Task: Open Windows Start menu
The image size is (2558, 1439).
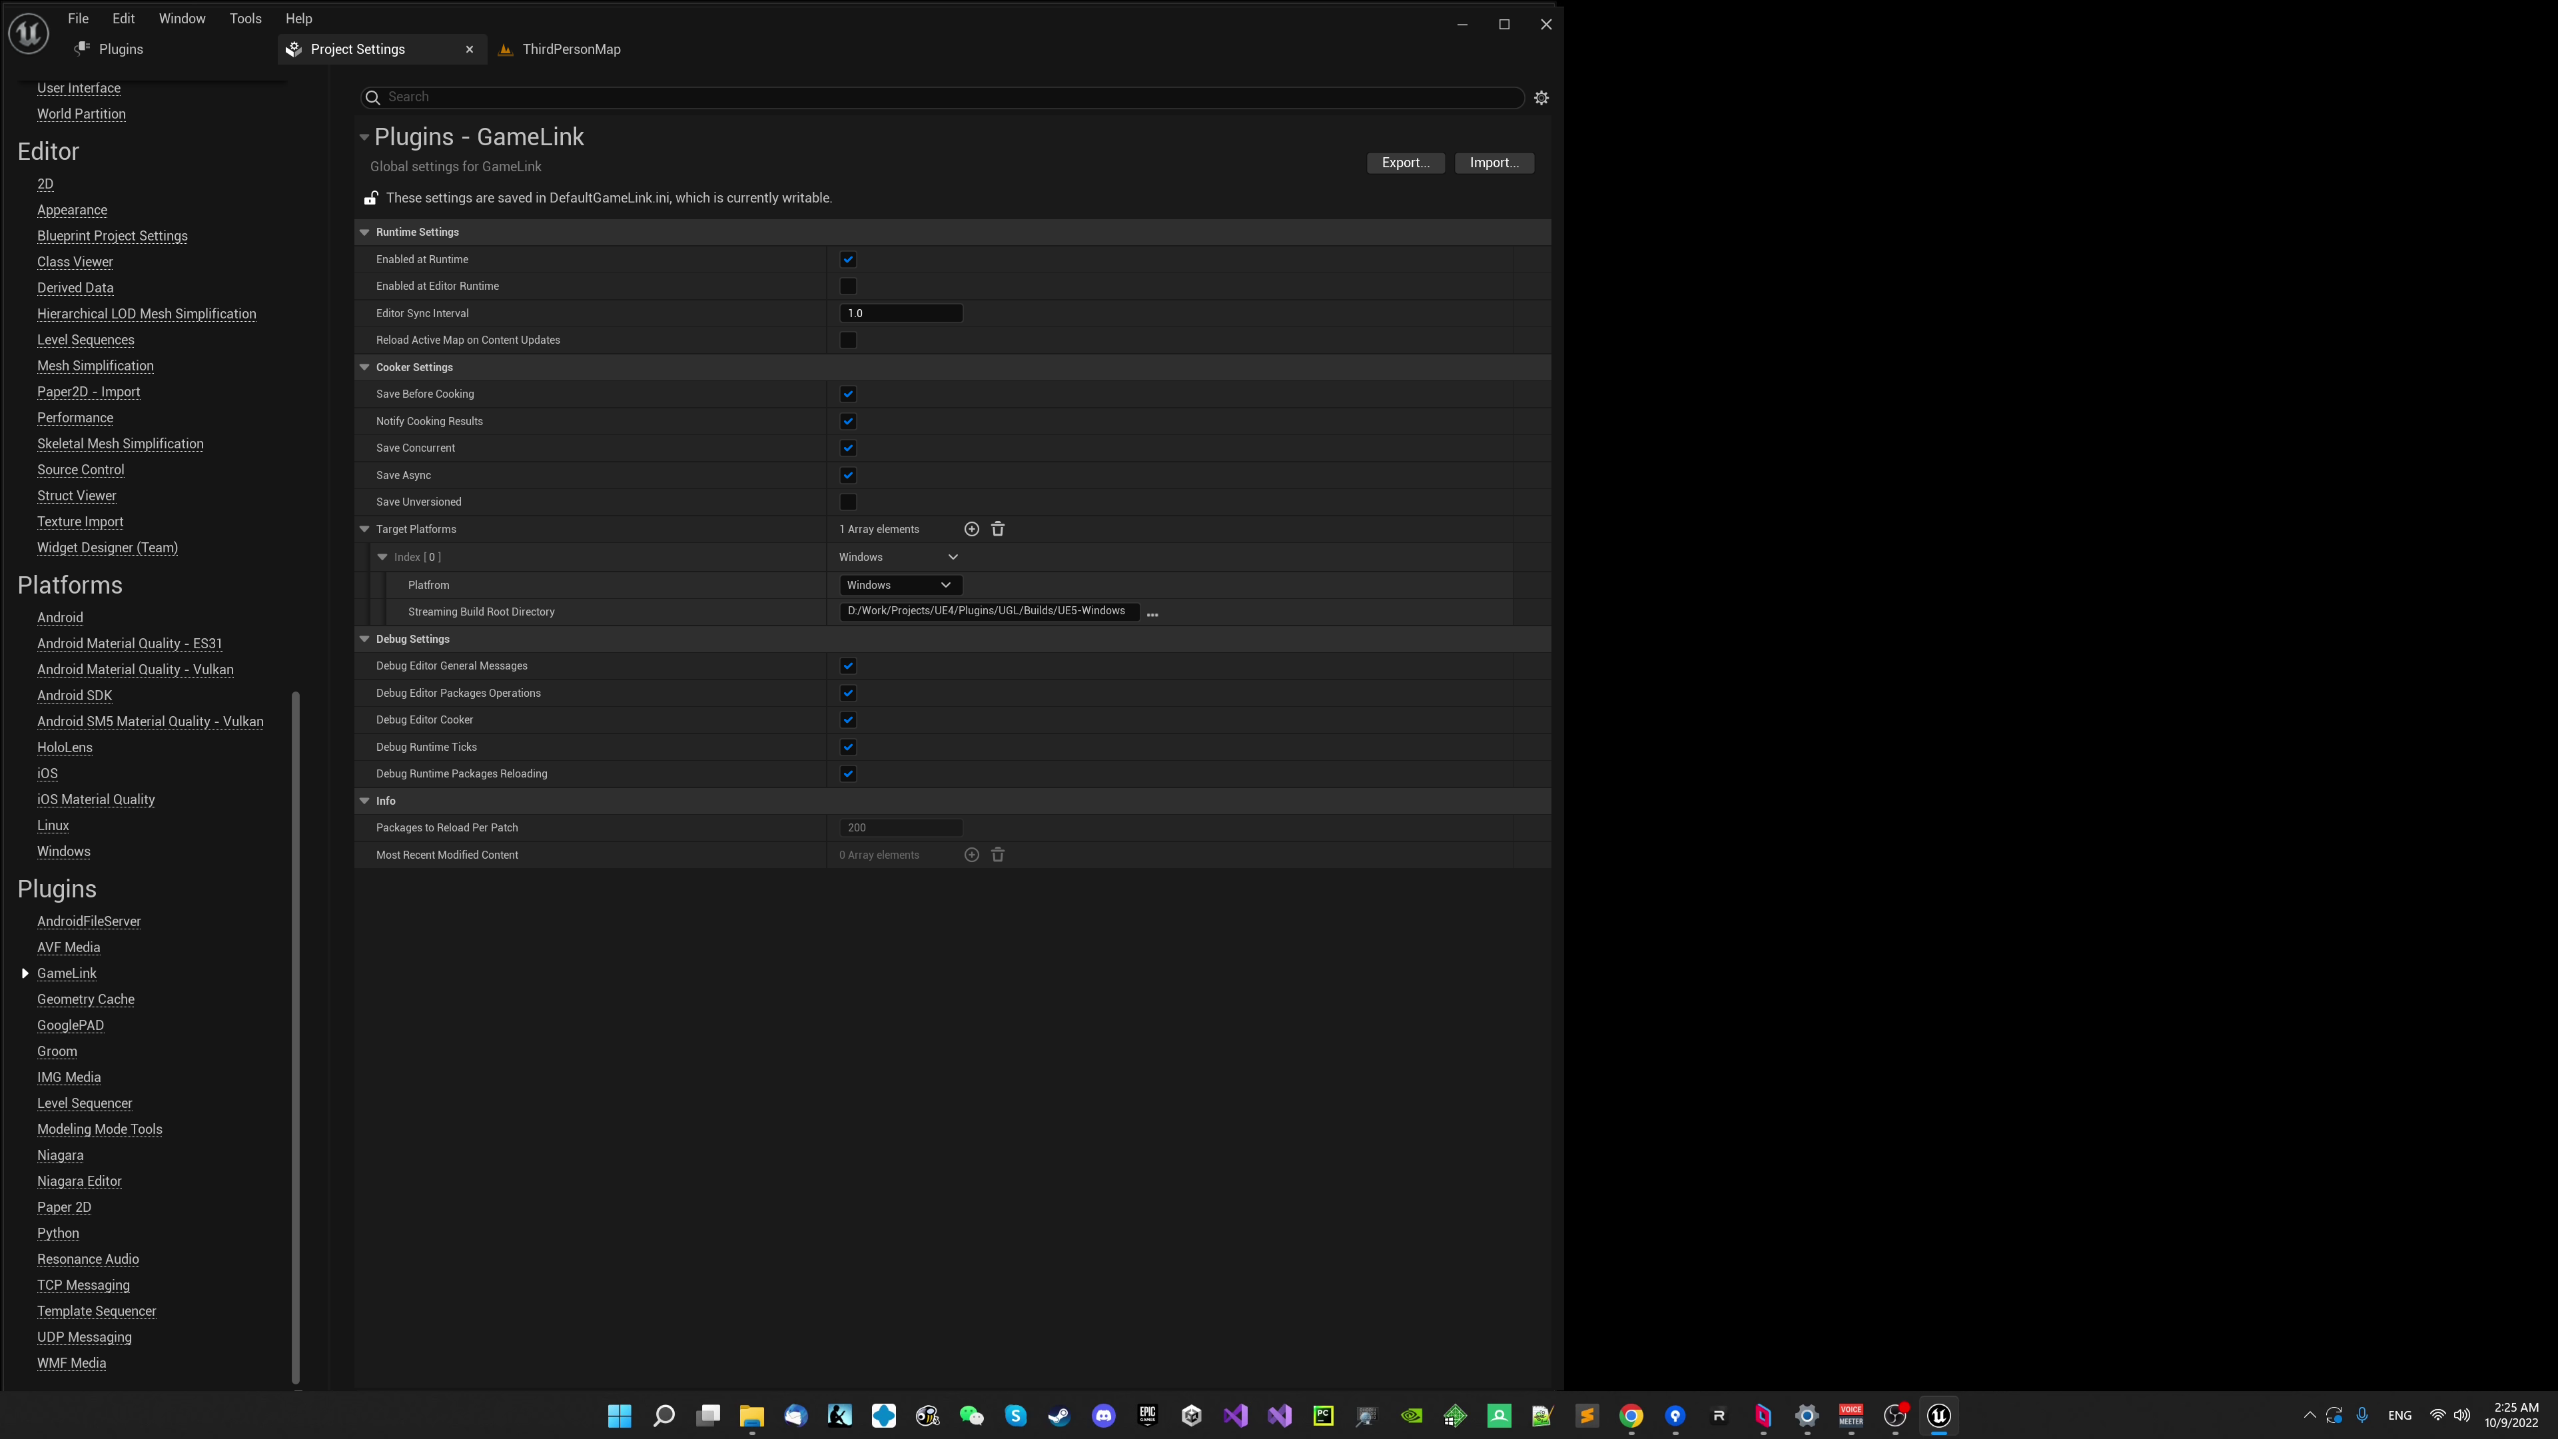Action: coord(620,1415)
